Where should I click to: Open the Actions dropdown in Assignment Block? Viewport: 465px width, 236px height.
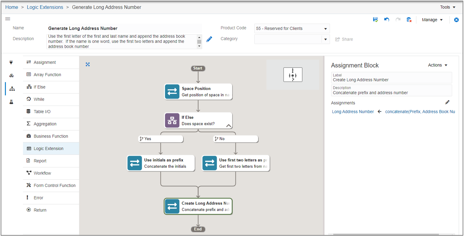438,65
